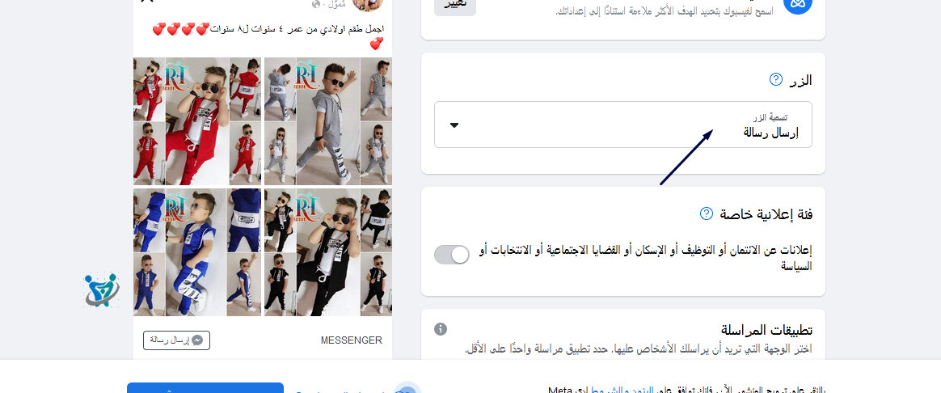Click the blue automatic goal icon
Viewport: 941px width, 393px height.
click(x=798, y=3)
